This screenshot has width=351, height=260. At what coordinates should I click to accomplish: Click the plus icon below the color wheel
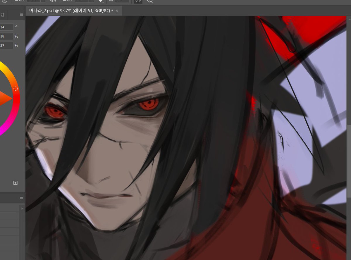(x=16, y=183)
